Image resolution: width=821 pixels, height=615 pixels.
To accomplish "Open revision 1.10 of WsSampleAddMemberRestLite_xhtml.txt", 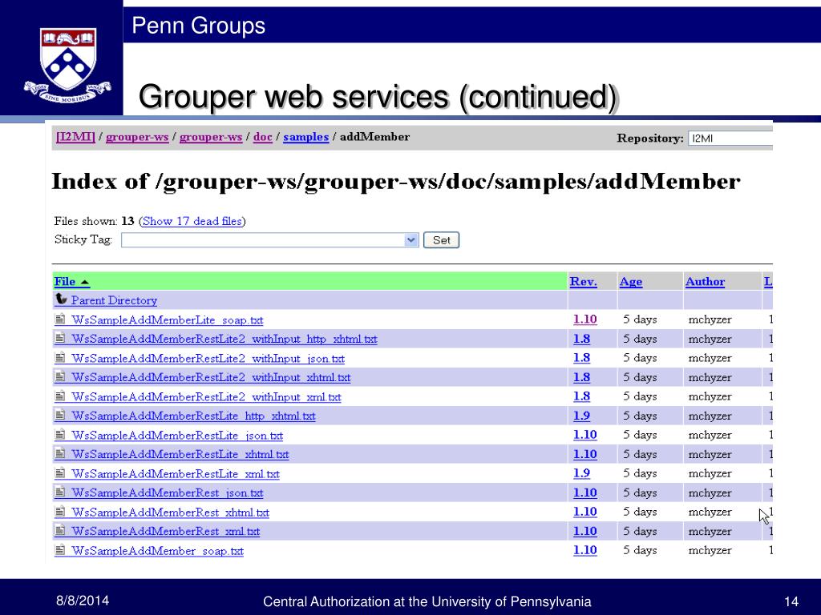I will 584,454.
